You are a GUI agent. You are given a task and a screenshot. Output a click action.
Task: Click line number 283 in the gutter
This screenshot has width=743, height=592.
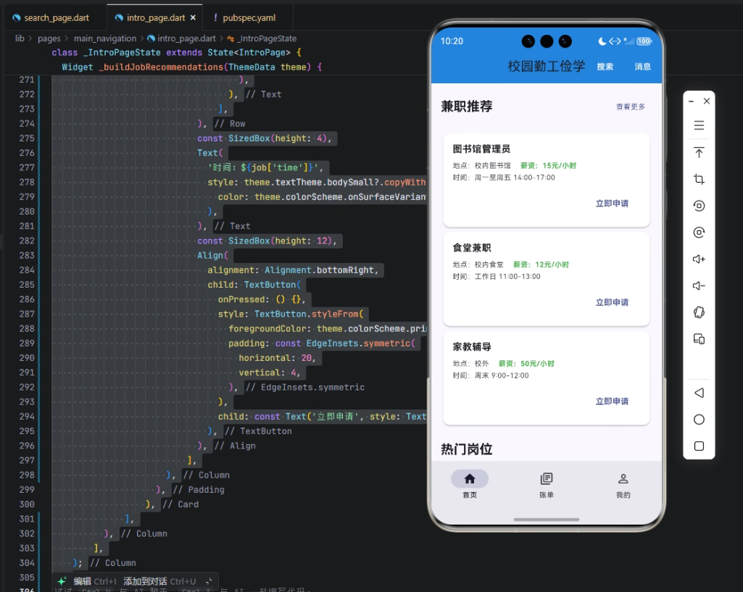(x=27, y=255)
